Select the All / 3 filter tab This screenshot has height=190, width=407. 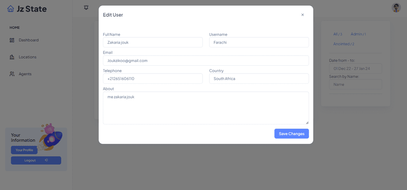click(338, 34)
